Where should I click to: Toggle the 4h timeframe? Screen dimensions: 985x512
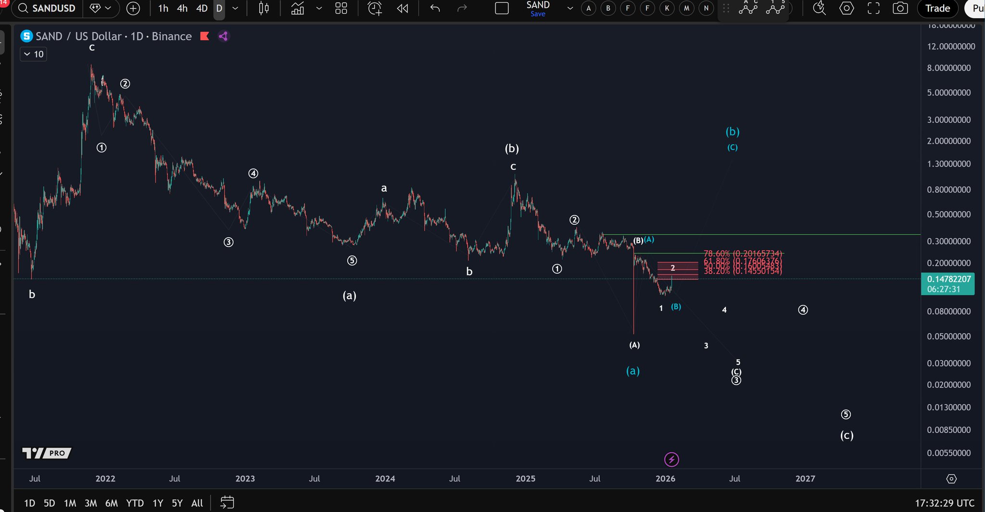coord(182,8)
